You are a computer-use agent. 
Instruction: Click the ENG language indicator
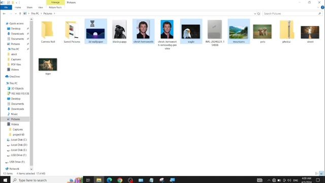(x=296, y=180)
